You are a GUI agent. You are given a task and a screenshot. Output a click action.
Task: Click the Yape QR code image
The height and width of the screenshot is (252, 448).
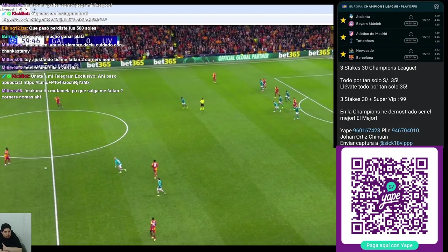[390, 196]
